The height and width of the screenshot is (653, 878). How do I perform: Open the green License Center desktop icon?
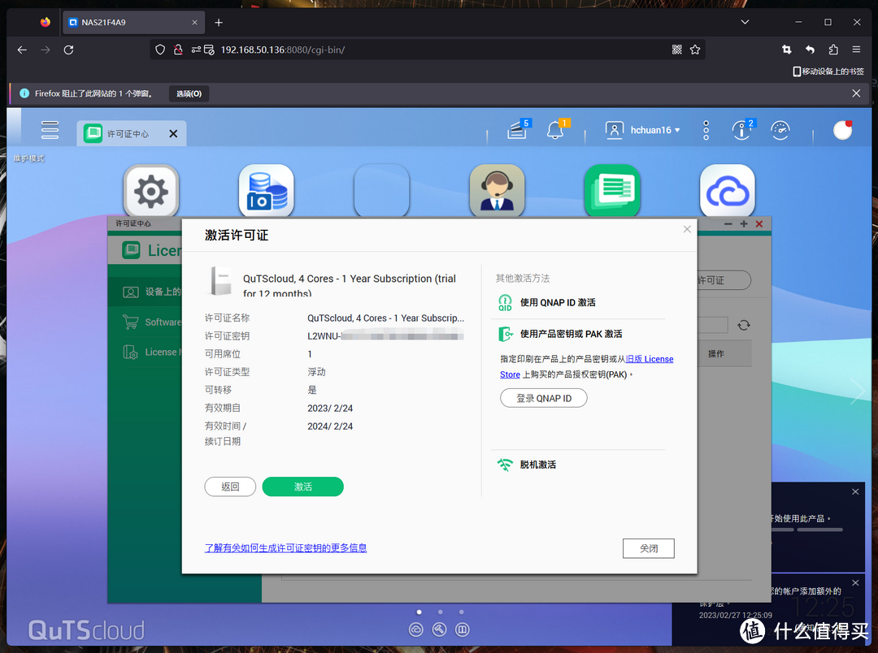(613, 191)
